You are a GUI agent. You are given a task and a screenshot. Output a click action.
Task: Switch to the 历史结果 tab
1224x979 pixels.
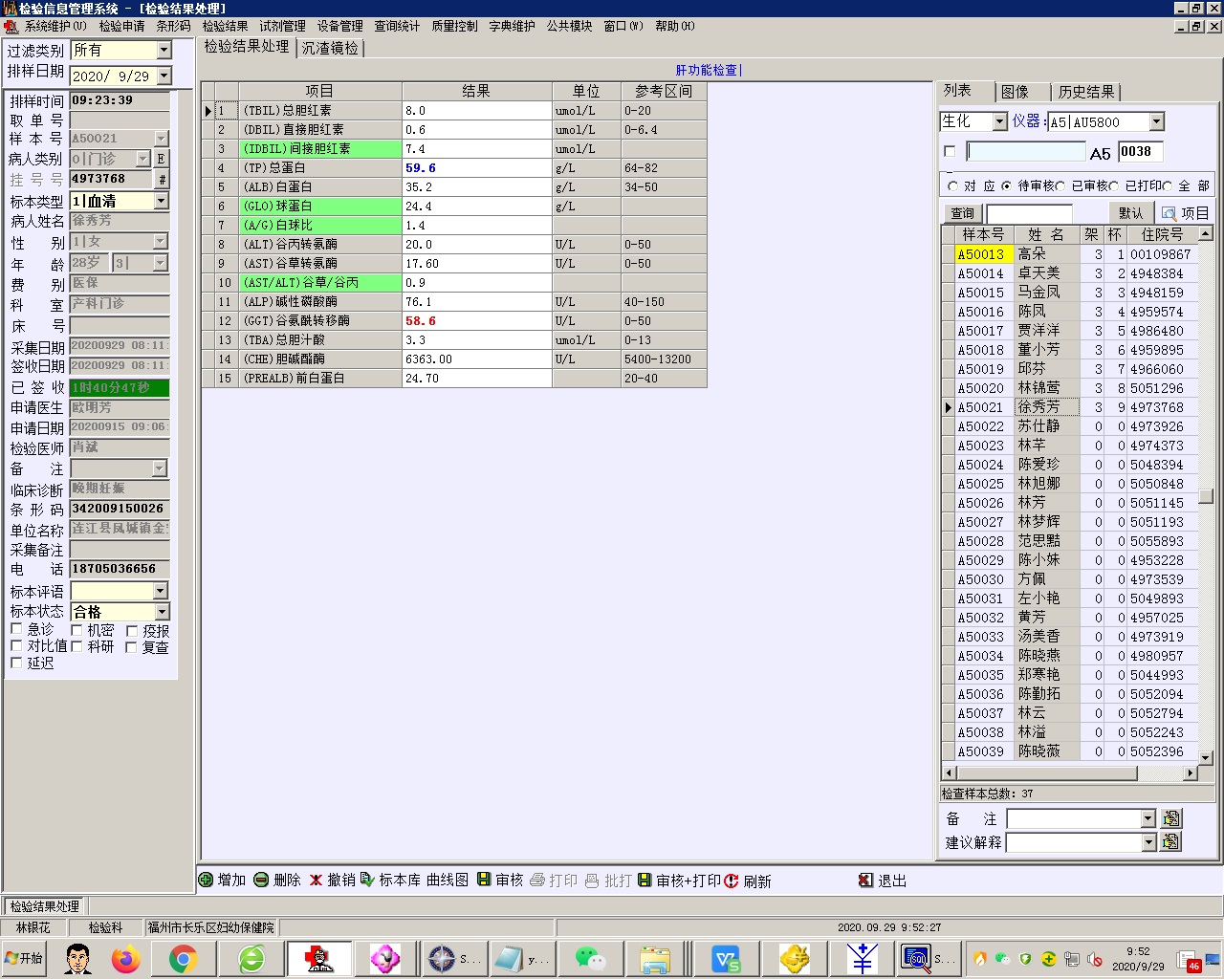[x=1085, y=92]
